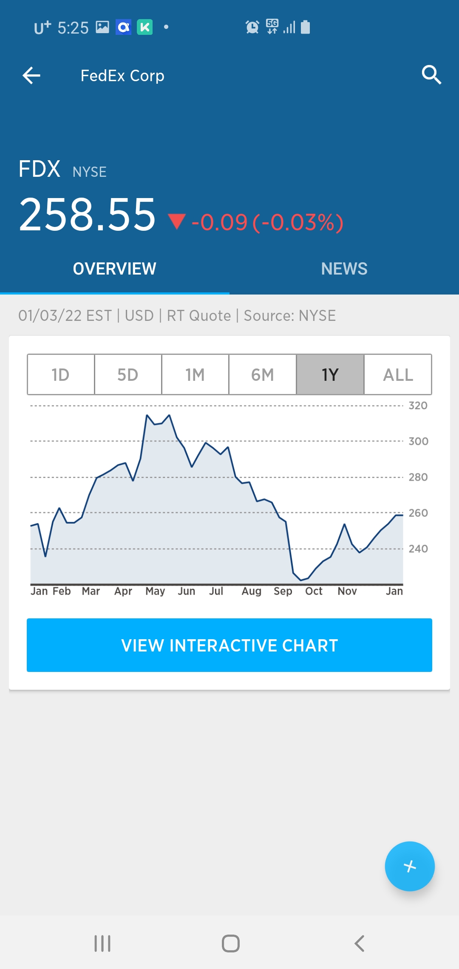Tap the Oct label on chart axis

coord(314,591)
